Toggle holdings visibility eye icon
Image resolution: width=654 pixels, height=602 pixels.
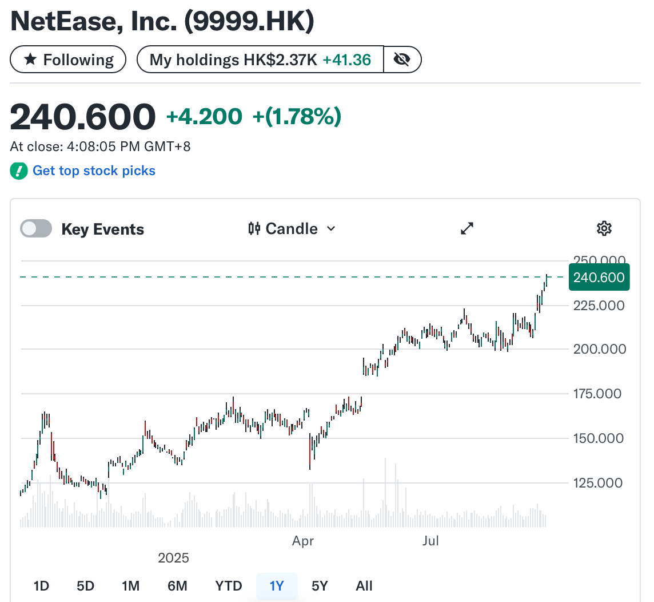[402, 60]
